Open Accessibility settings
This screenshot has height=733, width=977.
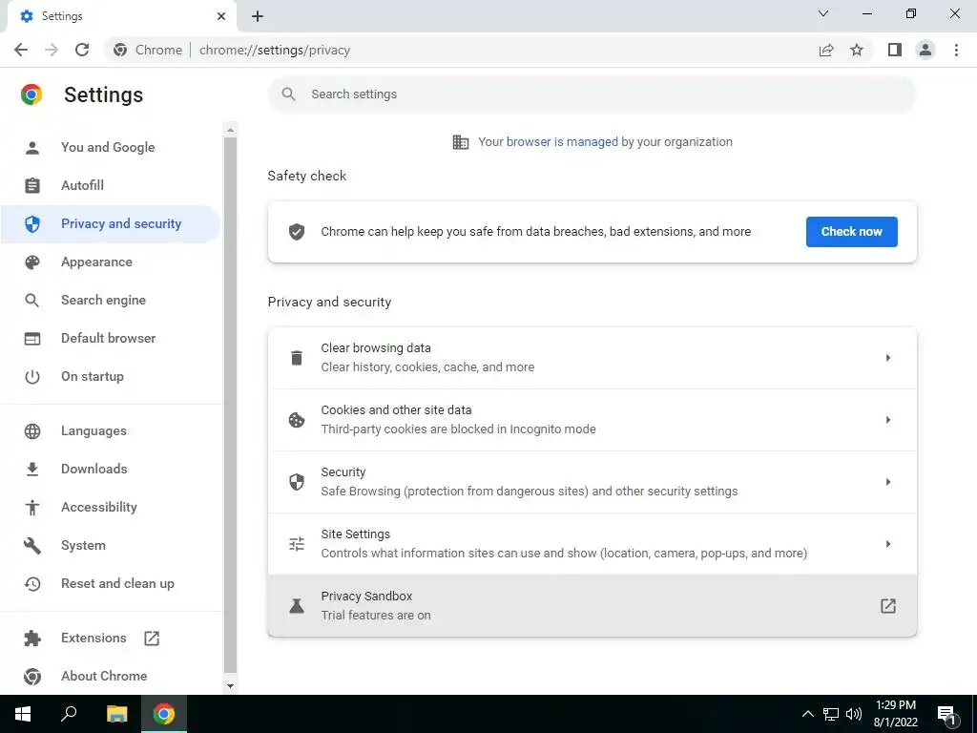[111, 508]
